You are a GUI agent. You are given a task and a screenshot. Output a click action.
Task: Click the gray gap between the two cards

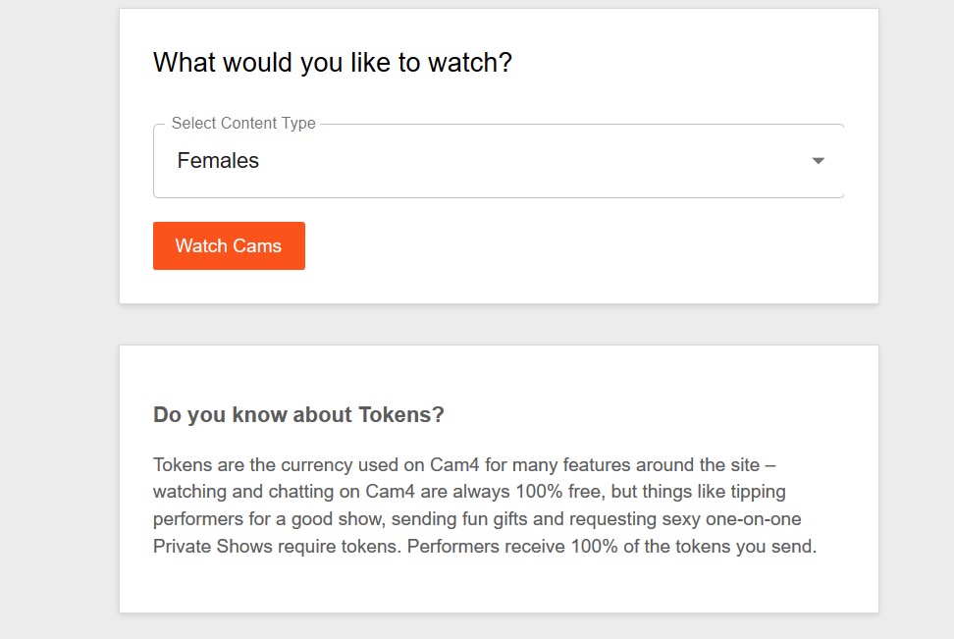click(x=499, y=324)
